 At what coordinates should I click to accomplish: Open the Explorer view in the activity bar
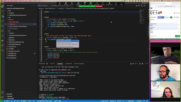(3, 6)
